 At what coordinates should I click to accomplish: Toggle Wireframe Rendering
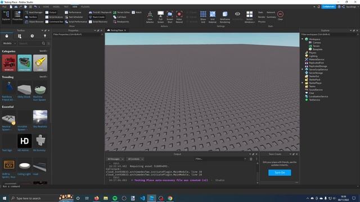click(225, 17)
